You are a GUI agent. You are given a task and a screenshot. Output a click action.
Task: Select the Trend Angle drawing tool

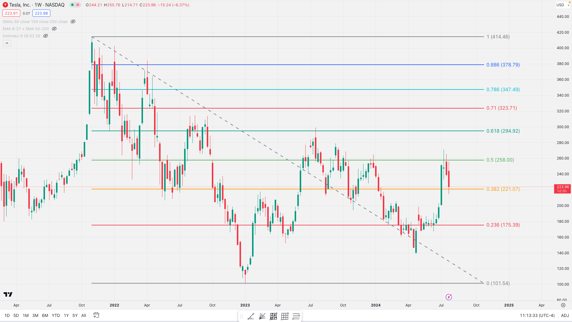[x=251, y=316]
